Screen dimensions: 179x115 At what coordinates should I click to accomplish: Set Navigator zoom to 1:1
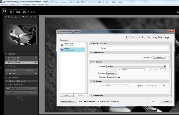pyautogui.click(x=31, y=17)
